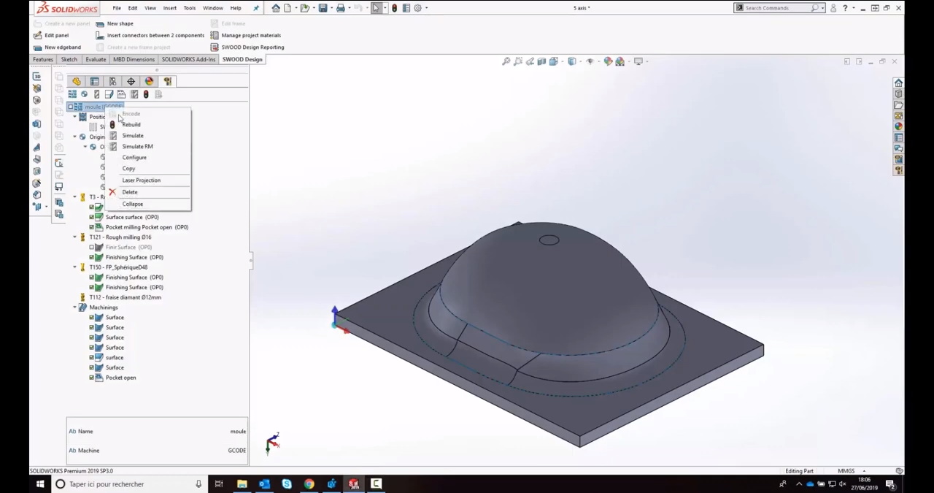This screenshot has width=934, height=493.
Task: Click the New edgeband icon
Action: click(38, 47)
